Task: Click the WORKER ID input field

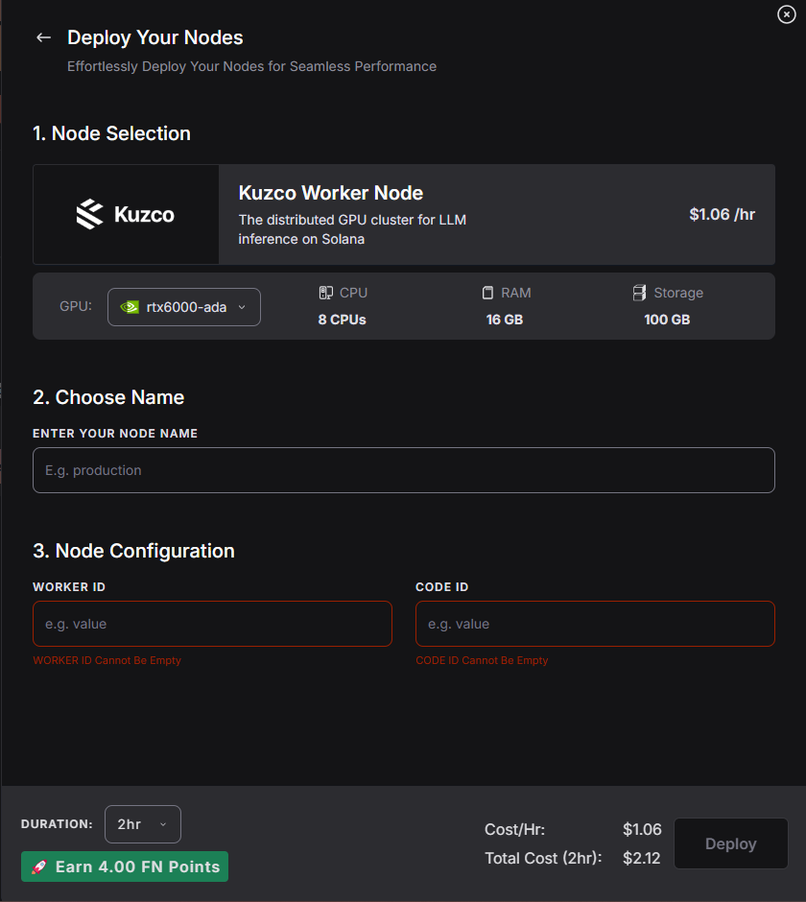Action: click(212, 624)
